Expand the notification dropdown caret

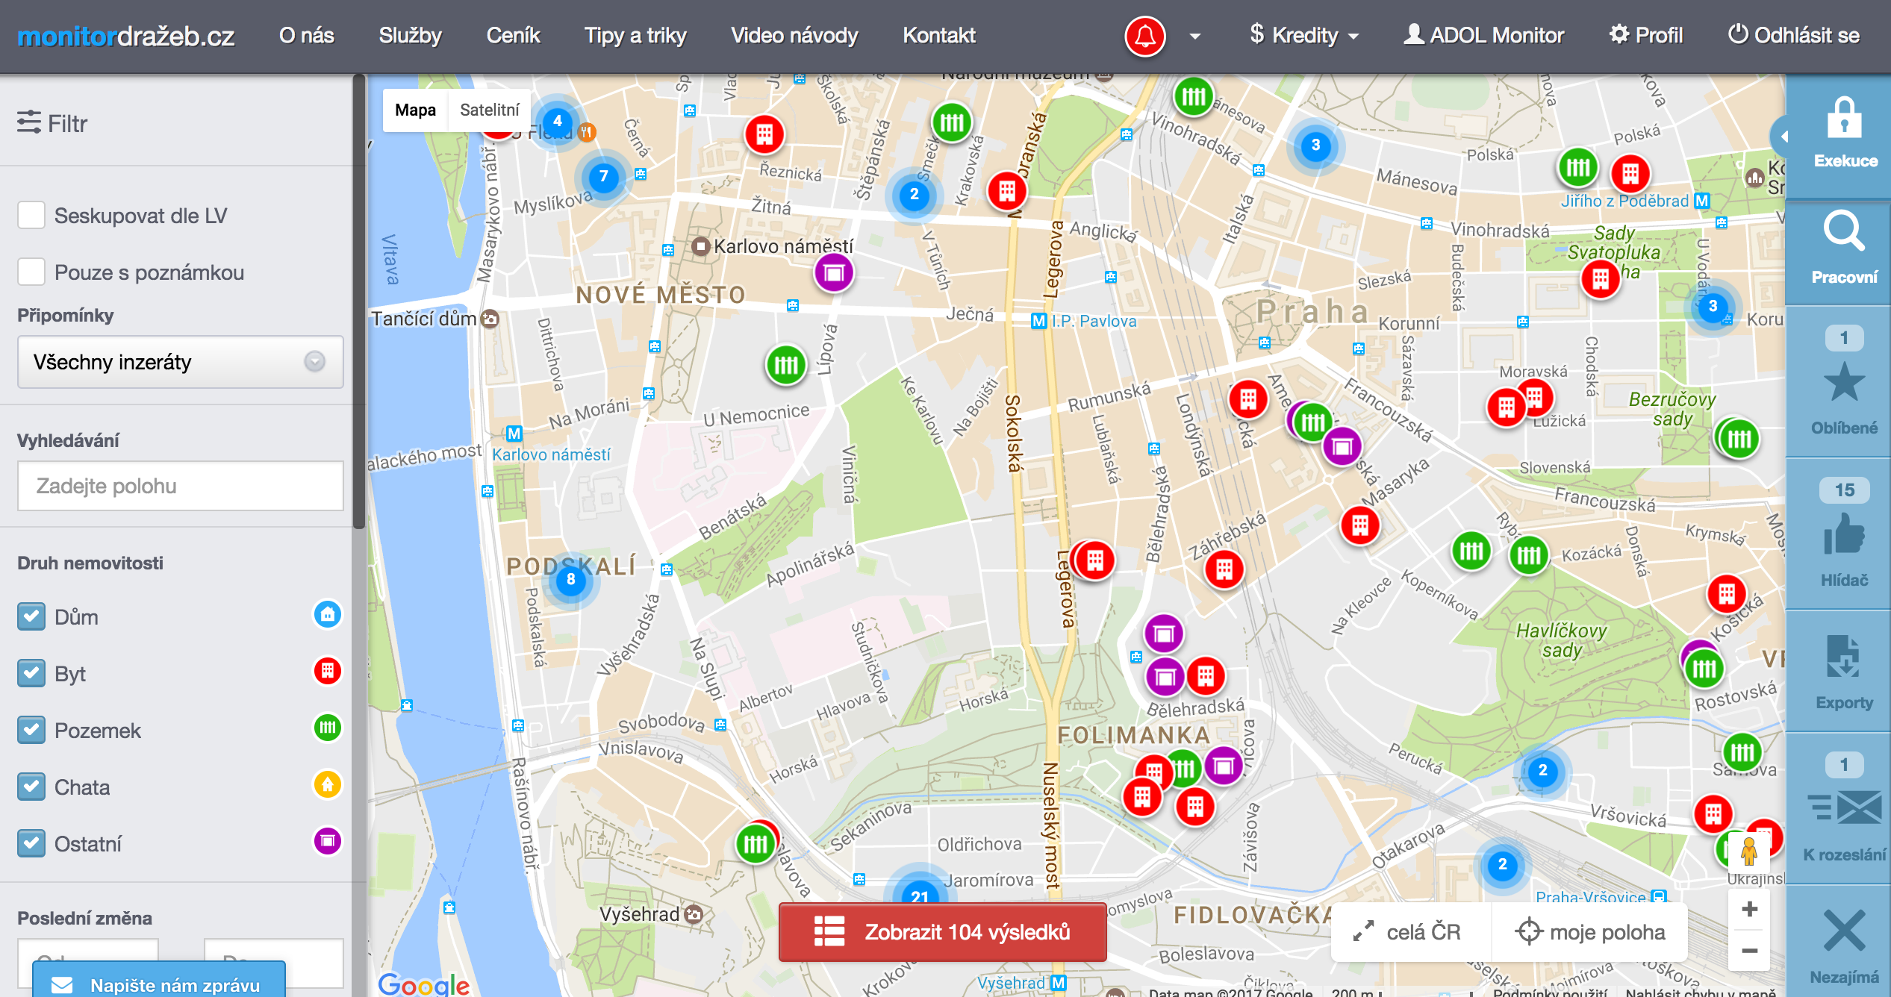tap(1195, 36)
